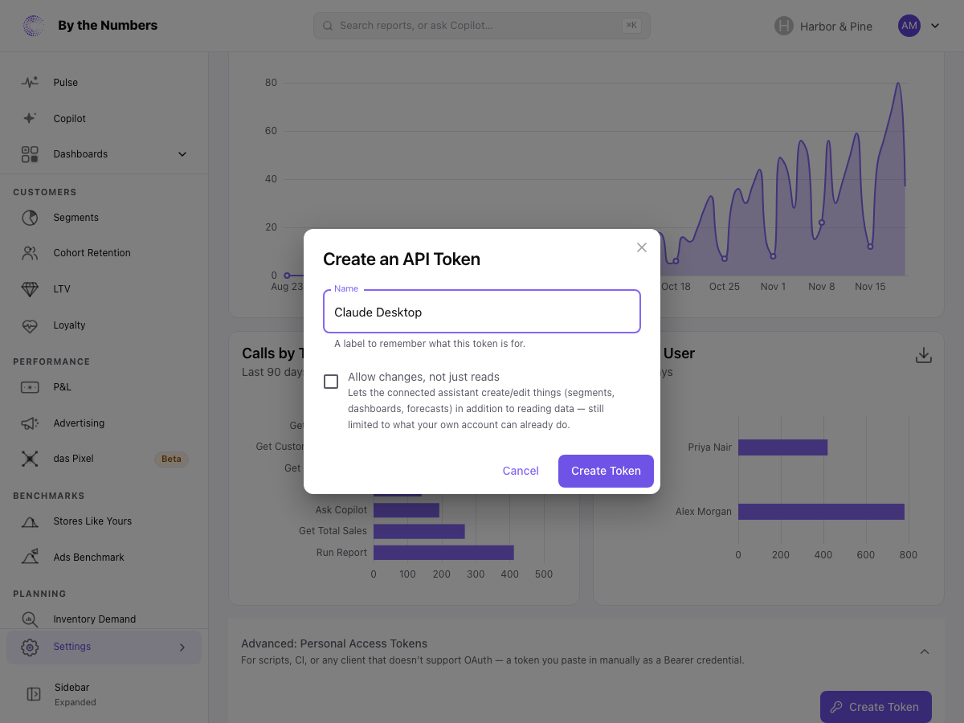Click Create Token in the dialog
This screenshot has width=964, height=723.
click(x=606, y=471)
